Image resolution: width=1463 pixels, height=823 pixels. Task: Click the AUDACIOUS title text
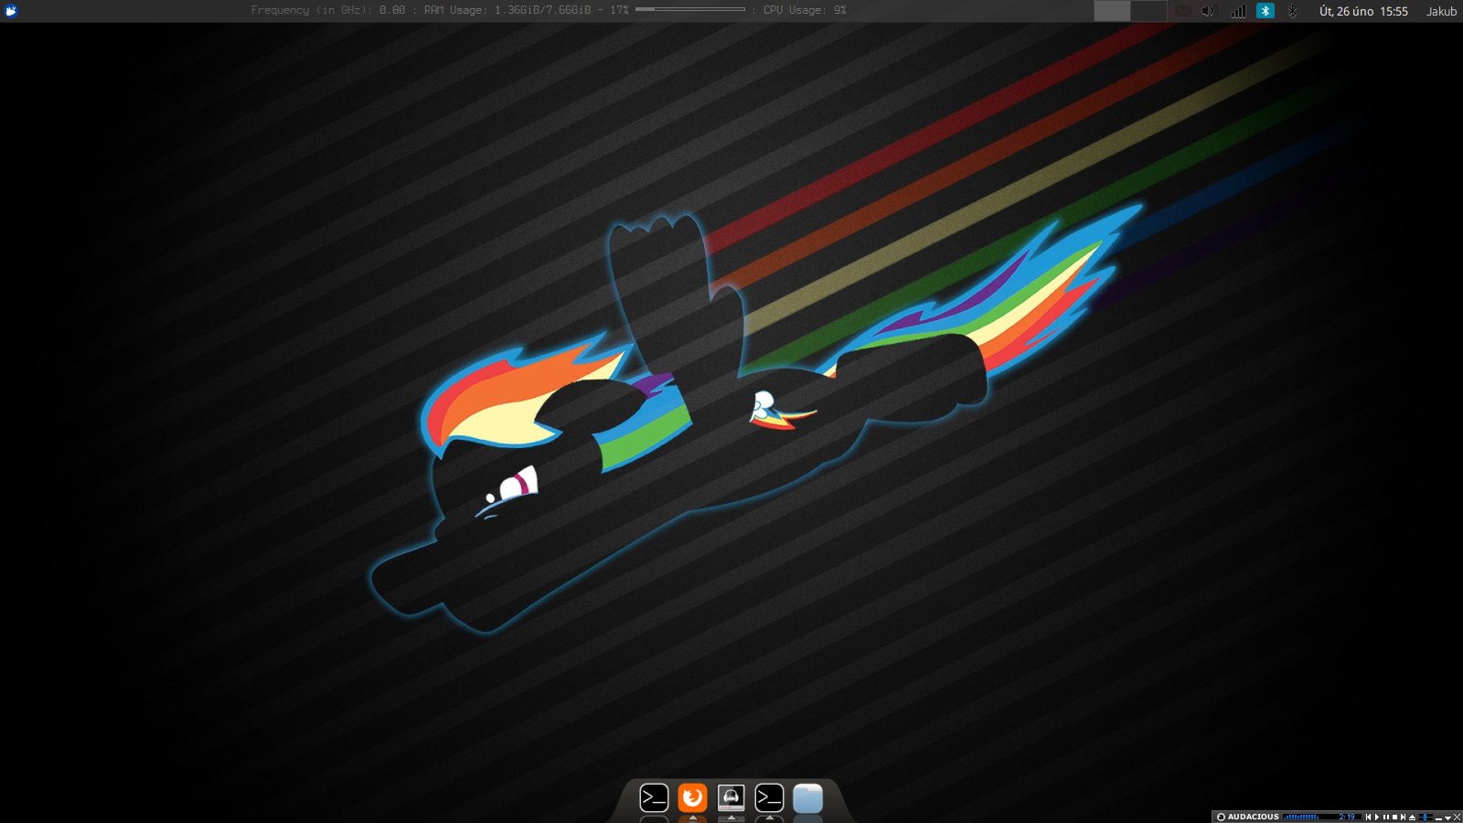1254,817
